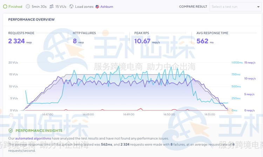Click the Requests Made 2 324 metric
Screen dimensions: 263x157
(x=16, y=41)
